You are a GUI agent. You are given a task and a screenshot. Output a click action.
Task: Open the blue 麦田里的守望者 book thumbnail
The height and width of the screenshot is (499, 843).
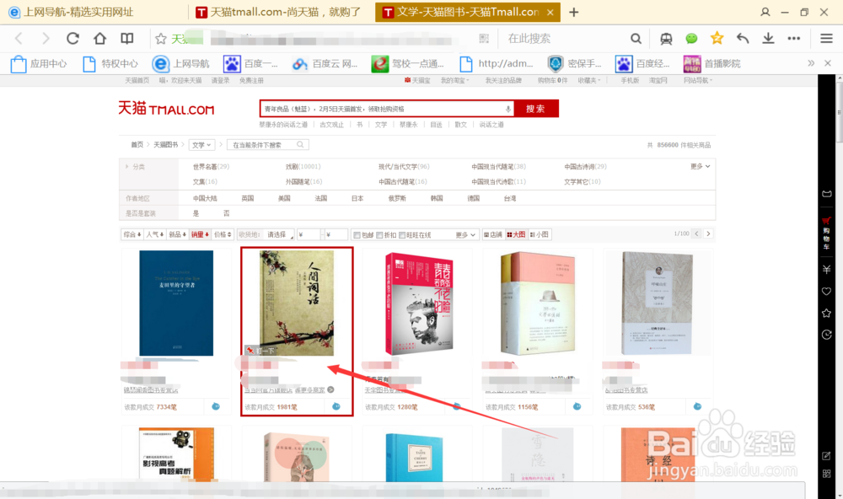[x=176, y=303]
